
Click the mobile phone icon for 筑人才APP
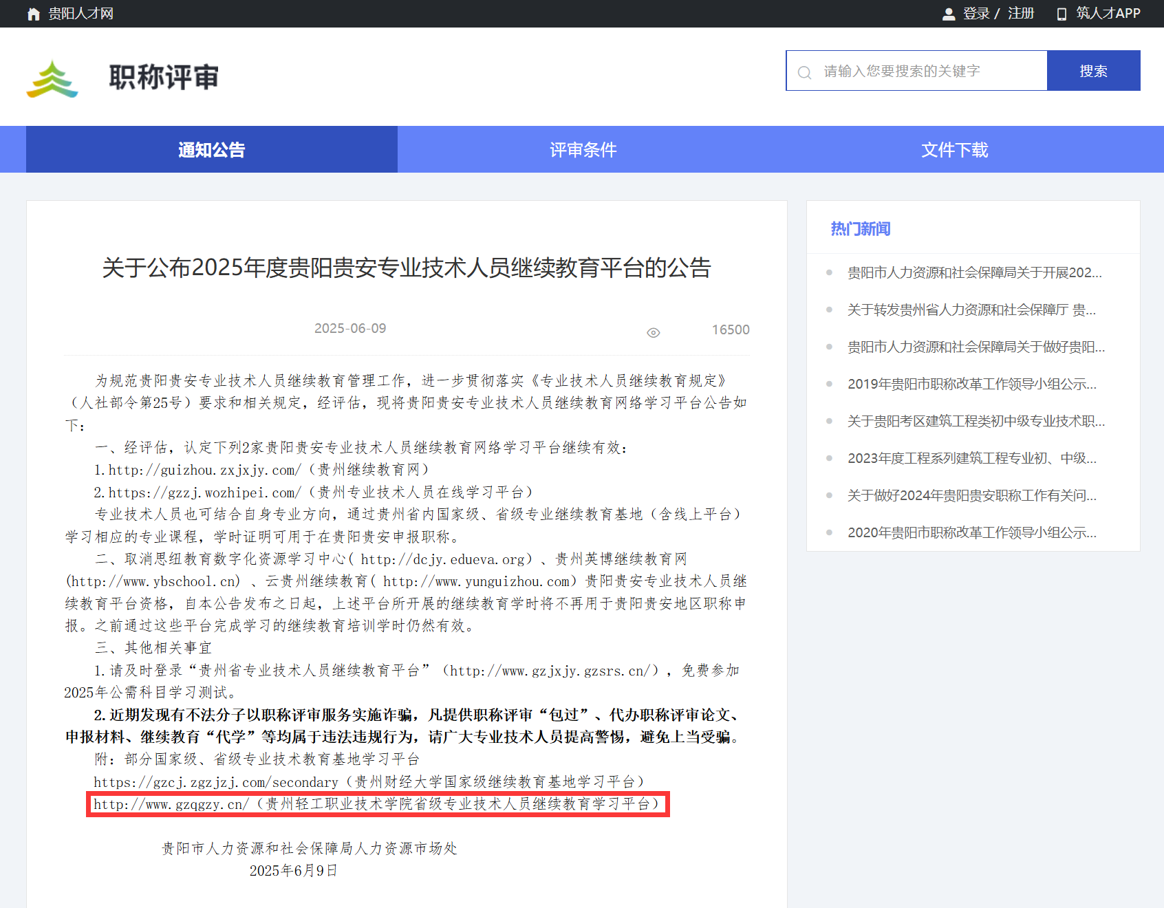click(1062, 14)
